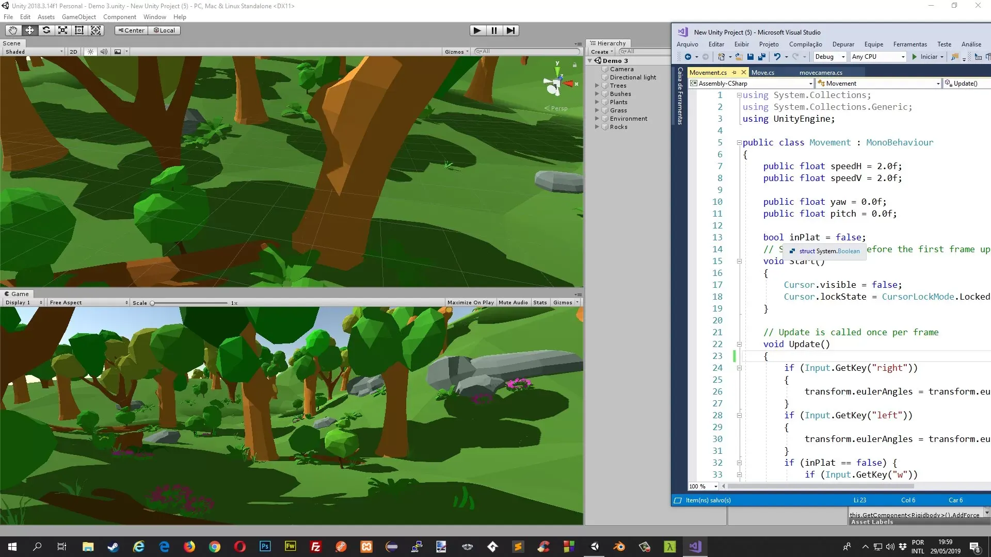The image size is (991, 557).
Task: Click the Scene search field
Action: pyautogui.click(x=527, y=52)
